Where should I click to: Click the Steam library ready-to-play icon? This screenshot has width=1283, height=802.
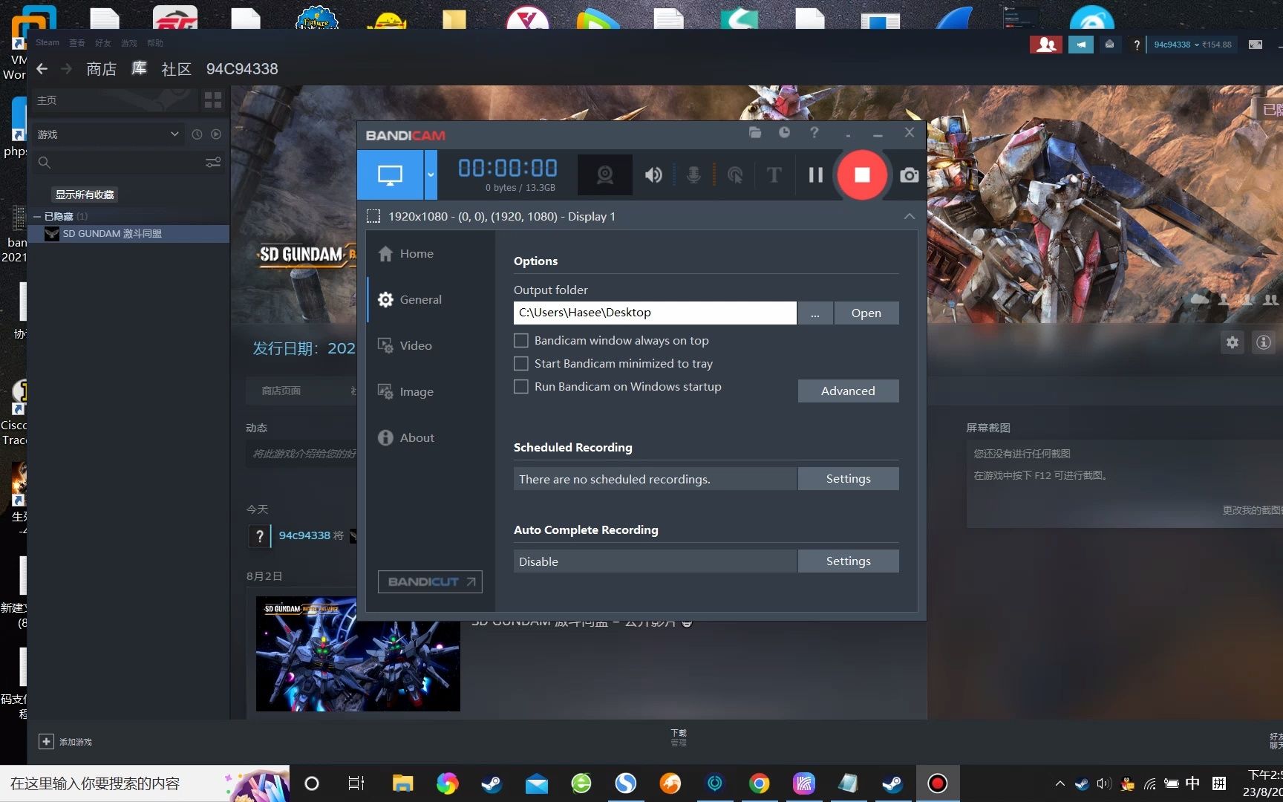pos(216,134)
